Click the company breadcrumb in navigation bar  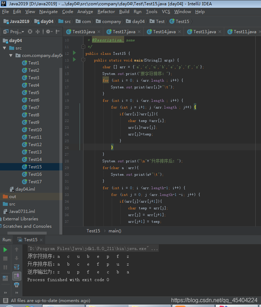tap(109, 21)
